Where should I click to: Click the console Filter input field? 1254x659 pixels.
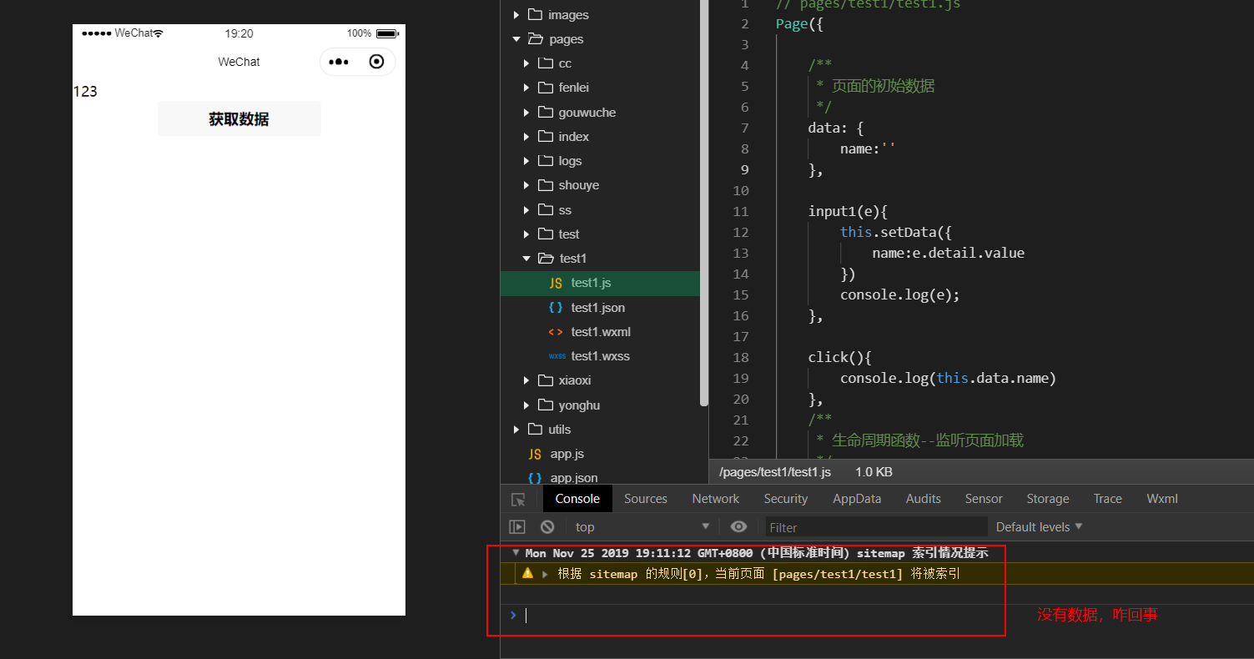[x=876, y=526]
